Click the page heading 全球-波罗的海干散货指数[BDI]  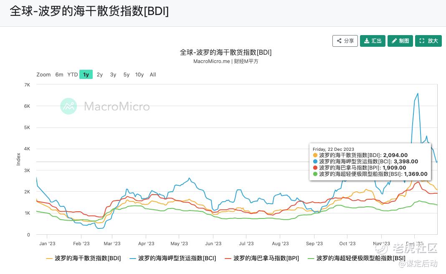[x=89, y=11]
